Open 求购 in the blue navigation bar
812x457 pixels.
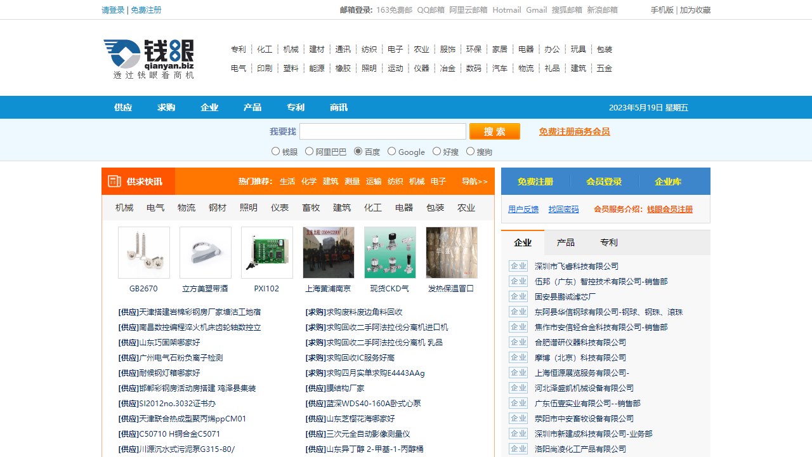tap(166, 107)
